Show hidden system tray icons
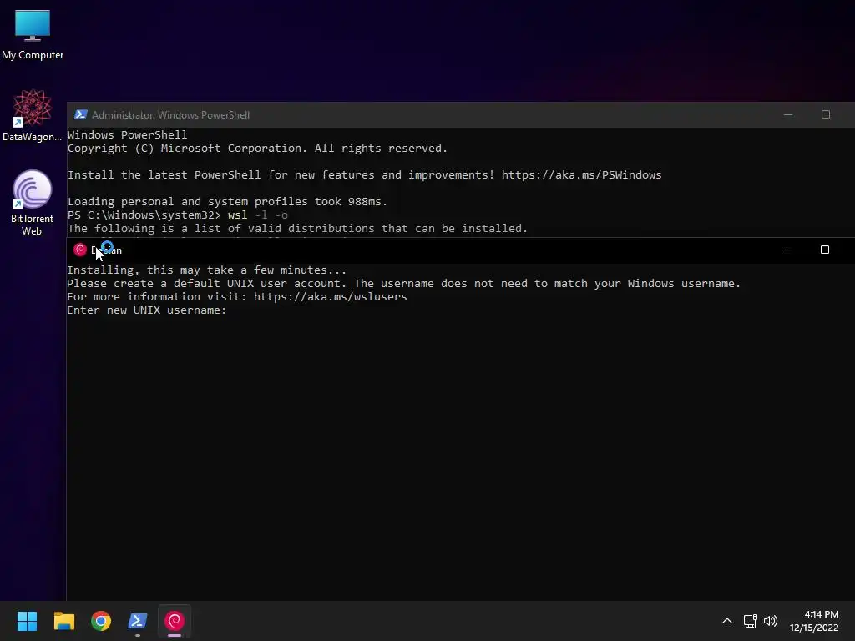The height and width of the screenshot is (641, 855). 727,621
